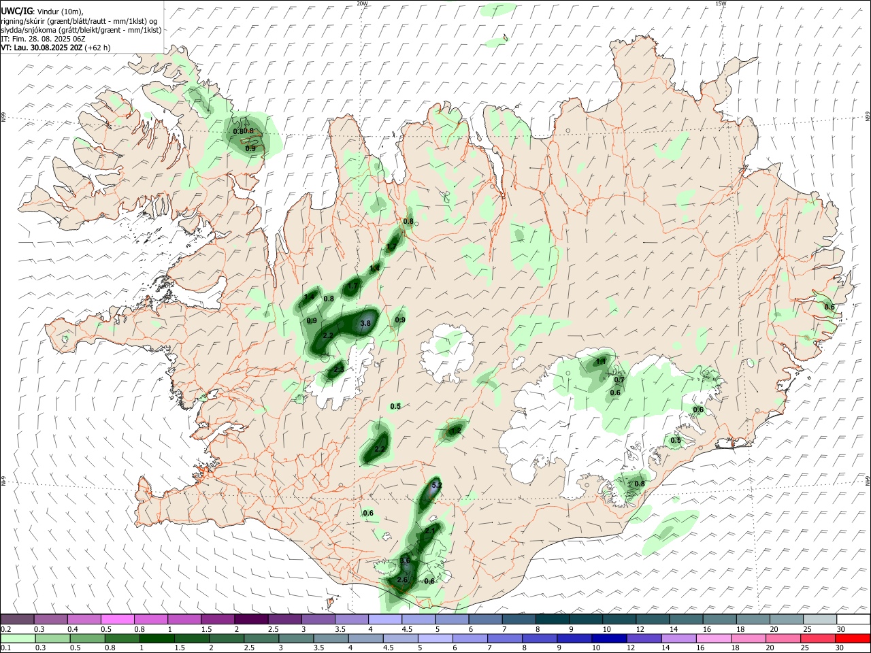Click the pale green rain swatch 0.3–0.5
Screen dimensions: 871x653
pyautogui.click(x=52, y=638)
